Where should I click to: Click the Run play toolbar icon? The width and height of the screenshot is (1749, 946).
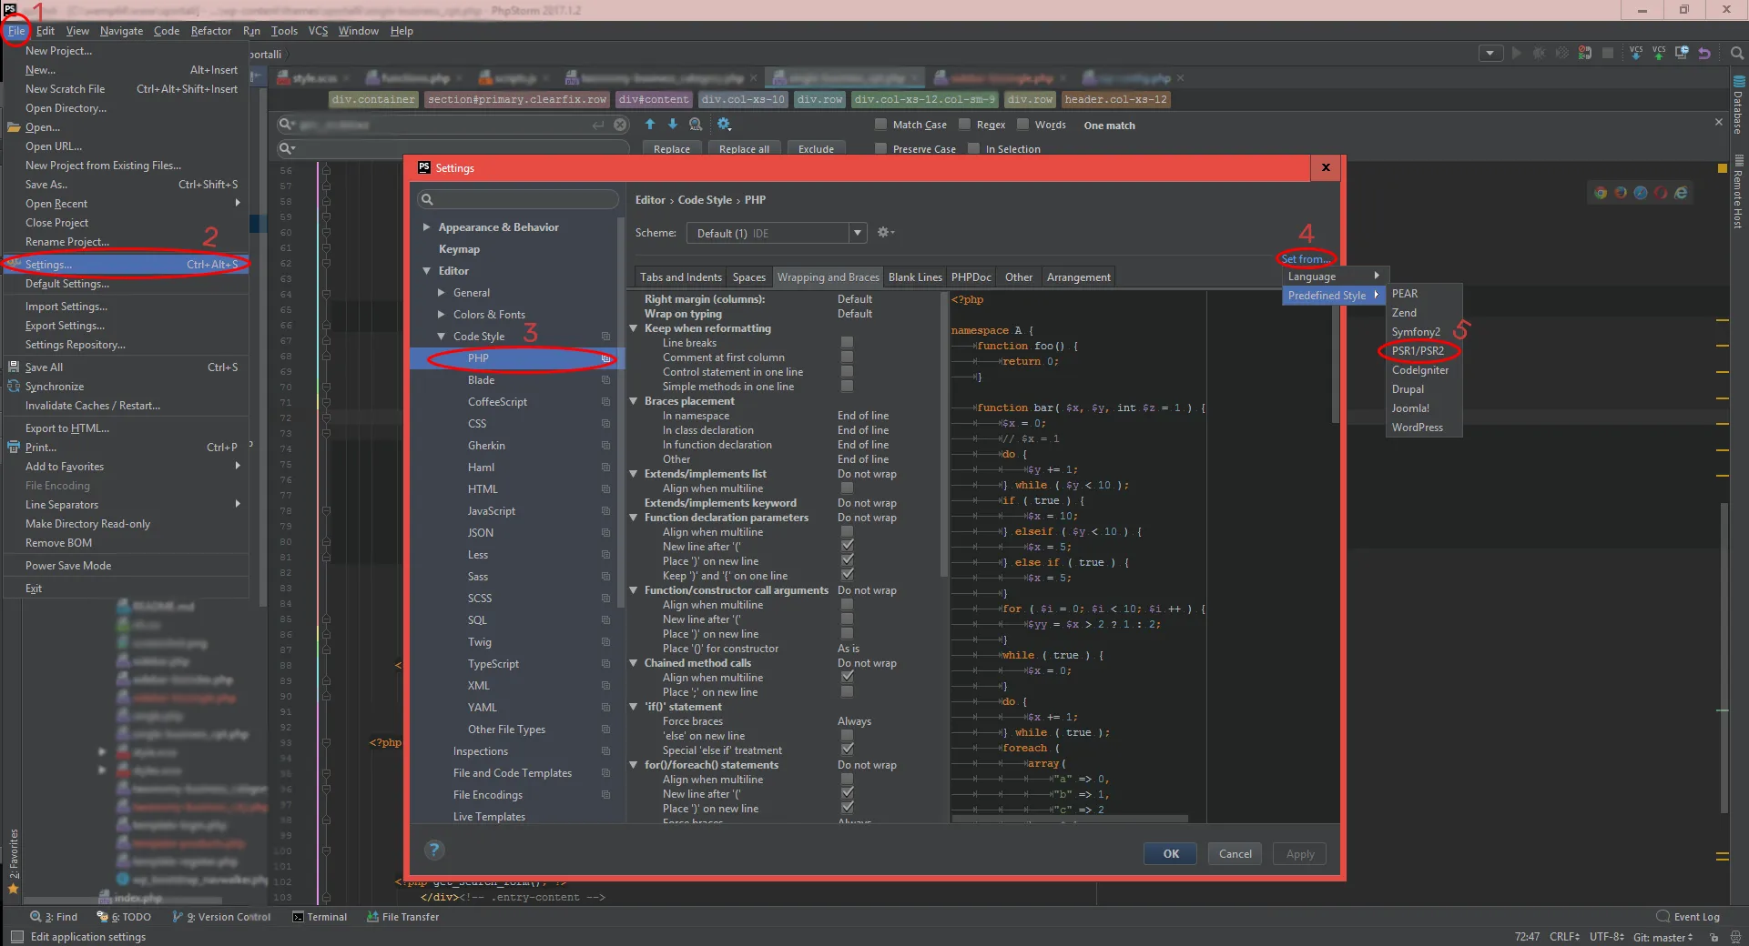[x=1516, y=53]
